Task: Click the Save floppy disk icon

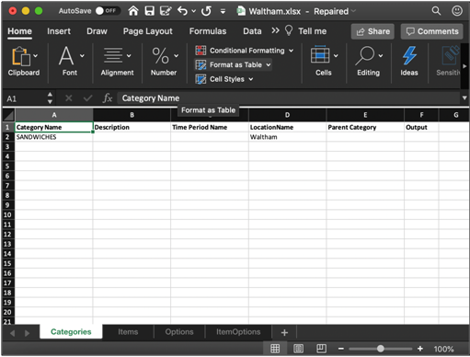Action: (x=149, y=11)
